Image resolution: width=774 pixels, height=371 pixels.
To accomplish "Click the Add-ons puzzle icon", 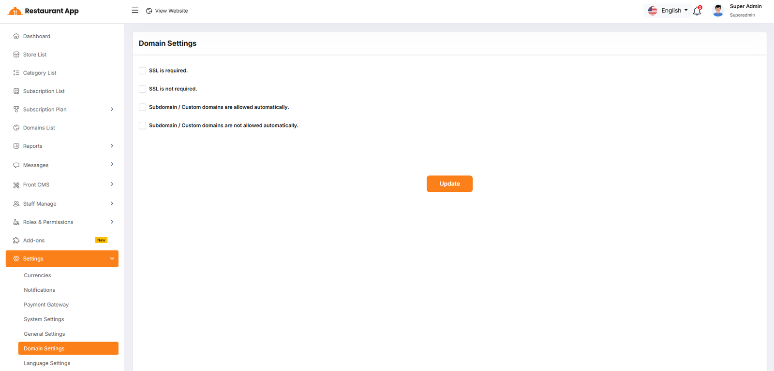I will click(16, 241).
